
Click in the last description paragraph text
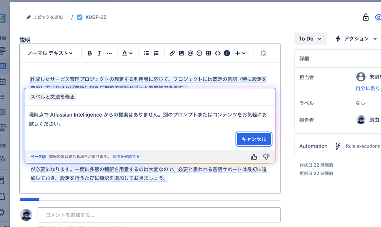coord(148,174)
